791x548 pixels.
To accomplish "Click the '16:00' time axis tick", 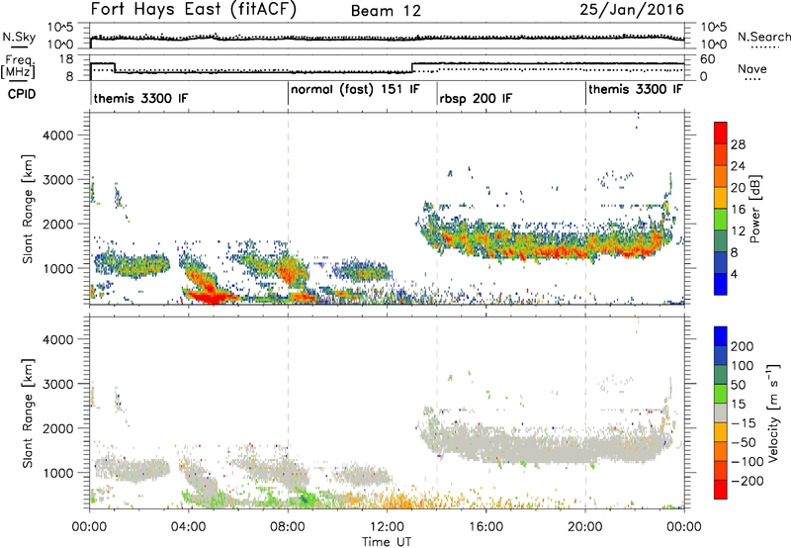I will coord(485,527).
